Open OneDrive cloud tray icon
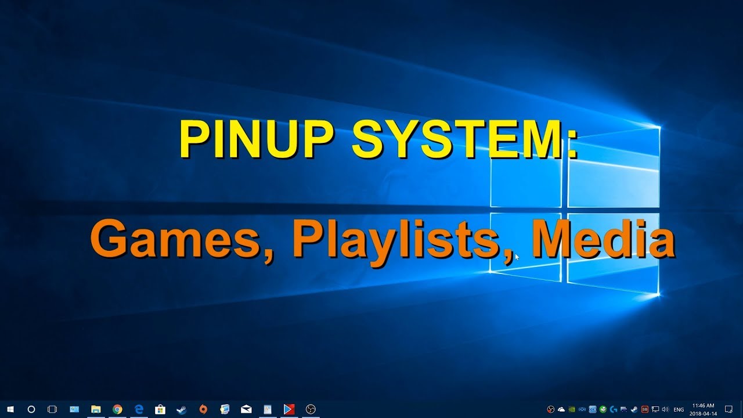The image size is (743, 418). point(561,409)
